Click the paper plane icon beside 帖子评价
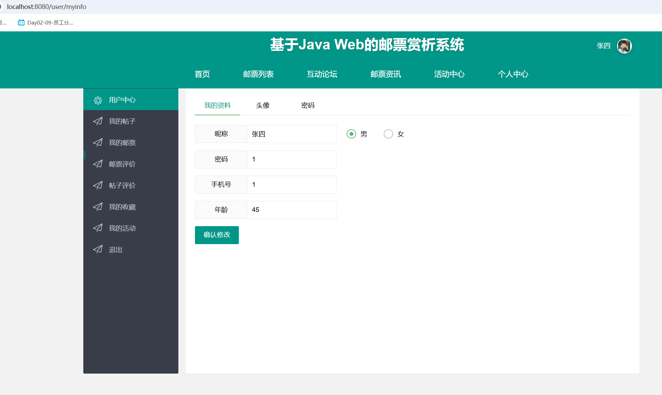The image size is (662, 395). point(98,185)
